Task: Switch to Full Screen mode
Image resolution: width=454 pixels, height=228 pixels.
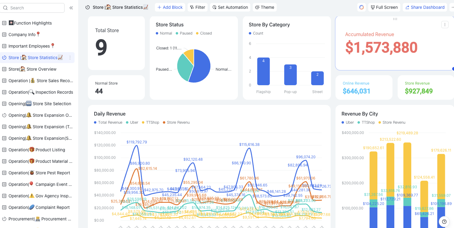Action: click(384, 7)
